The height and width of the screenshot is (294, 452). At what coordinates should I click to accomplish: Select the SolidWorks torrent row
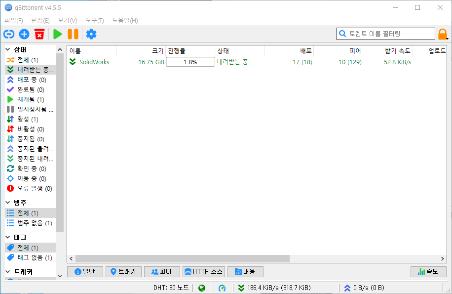coord(257,62)
